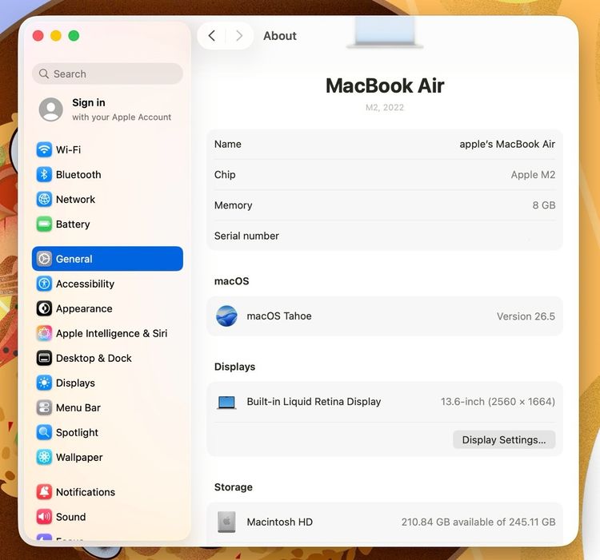Screen dimensions: 600x560
Task: Click the Wallpaper flower icon
Action: 44,458
